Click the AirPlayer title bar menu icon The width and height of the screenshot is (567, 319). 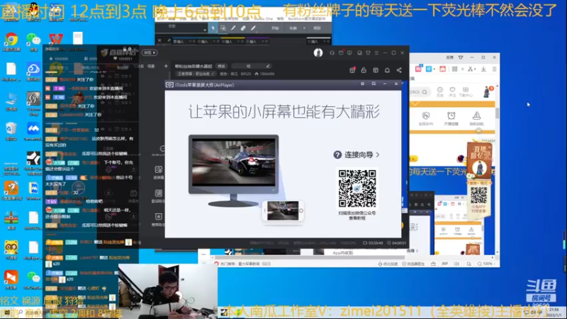[x=374, y=84]
